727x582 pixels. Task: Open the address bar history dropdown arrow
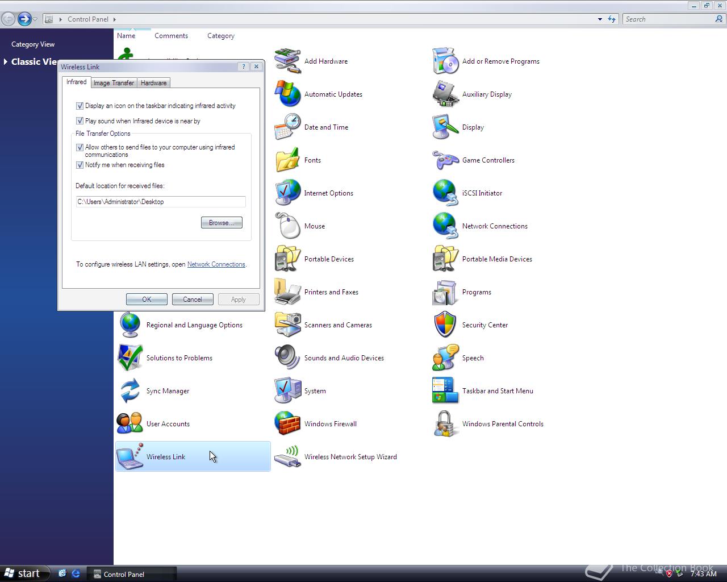tap(600, 19)
